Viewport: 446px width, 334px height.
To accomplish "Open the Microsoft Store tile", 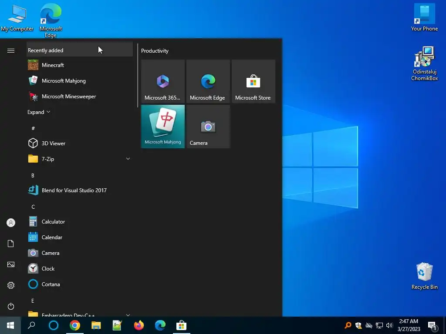I will (x=253, y=81).
